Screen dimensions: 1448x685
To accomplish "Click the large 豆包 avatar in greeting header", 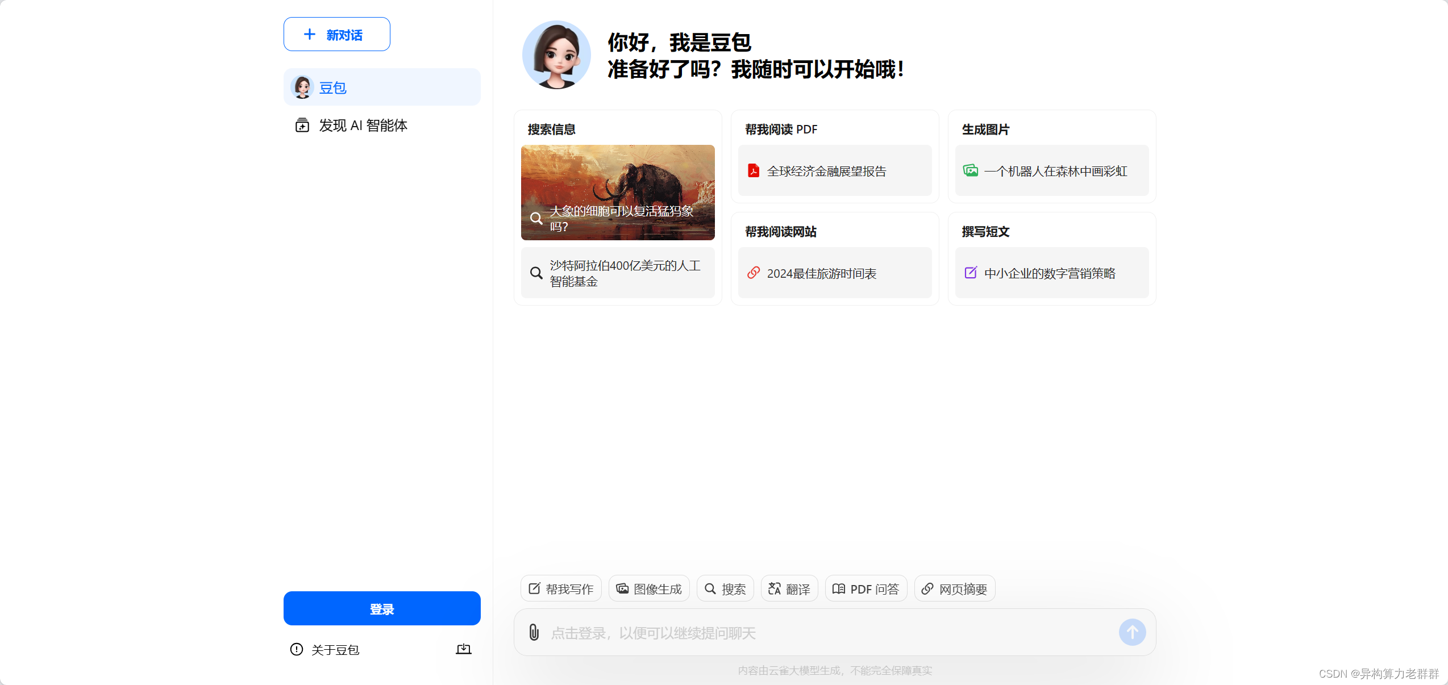I will click(x=556, y=55).
